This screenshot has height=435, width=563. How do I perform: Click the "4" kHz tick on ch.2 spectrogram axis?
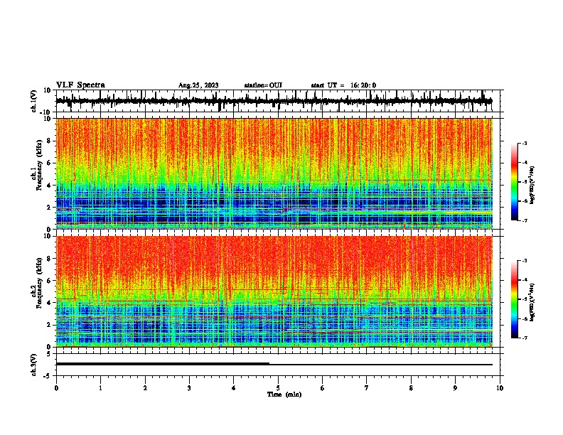tap(50, 303)
